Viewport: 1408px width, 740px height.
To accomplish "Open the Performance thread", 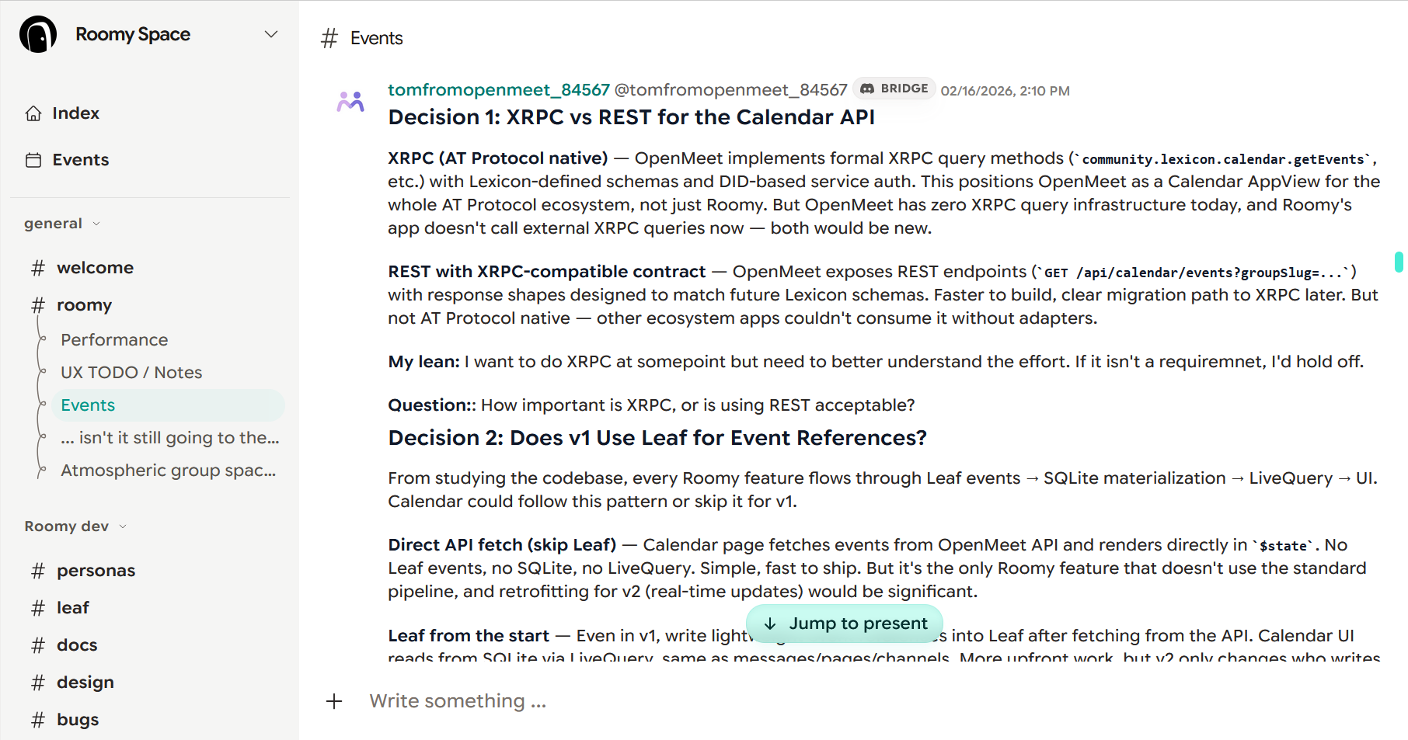I will (114, 340).
